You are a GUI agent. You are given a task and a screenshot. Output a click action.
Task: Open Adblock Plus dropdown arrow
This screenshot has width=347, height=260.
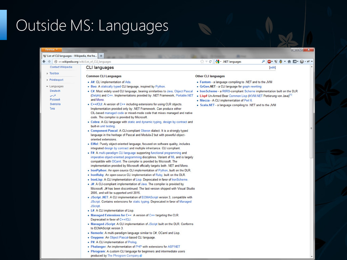(272, 62)
